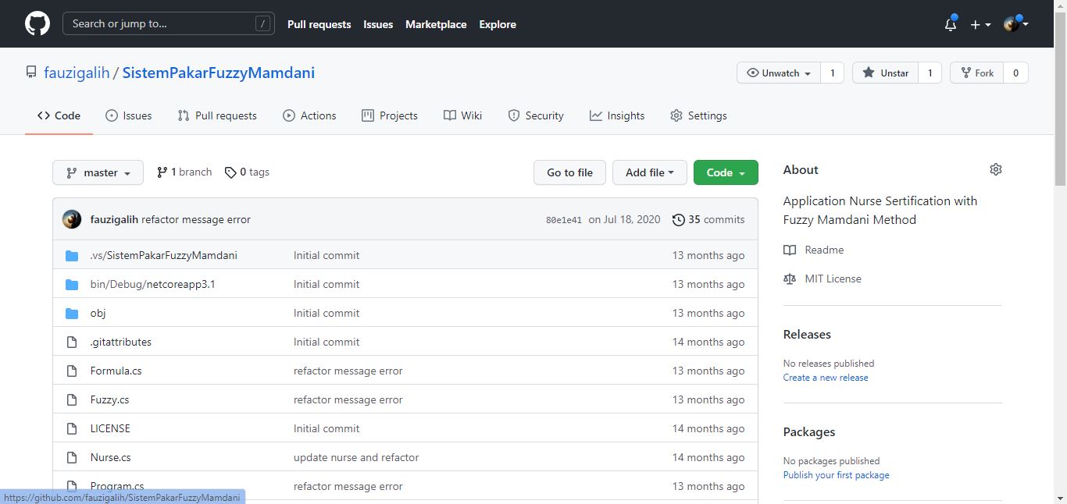Switch to the Projects tab
The width and height of the screenshot is (1067, 504).
click(390, 115)
